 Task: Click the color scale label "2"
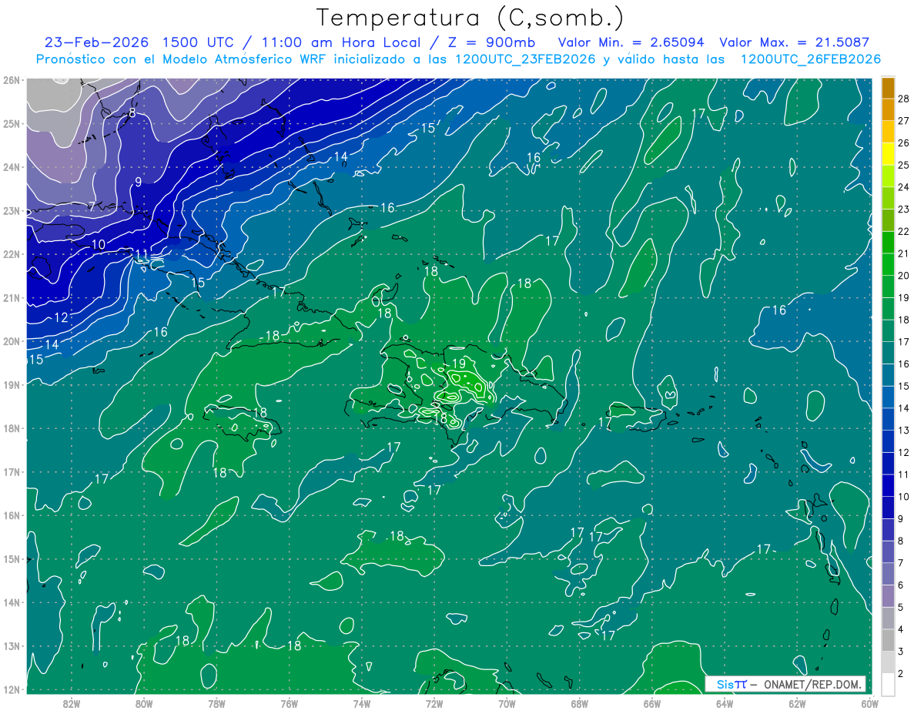click(x=900, y=673)
